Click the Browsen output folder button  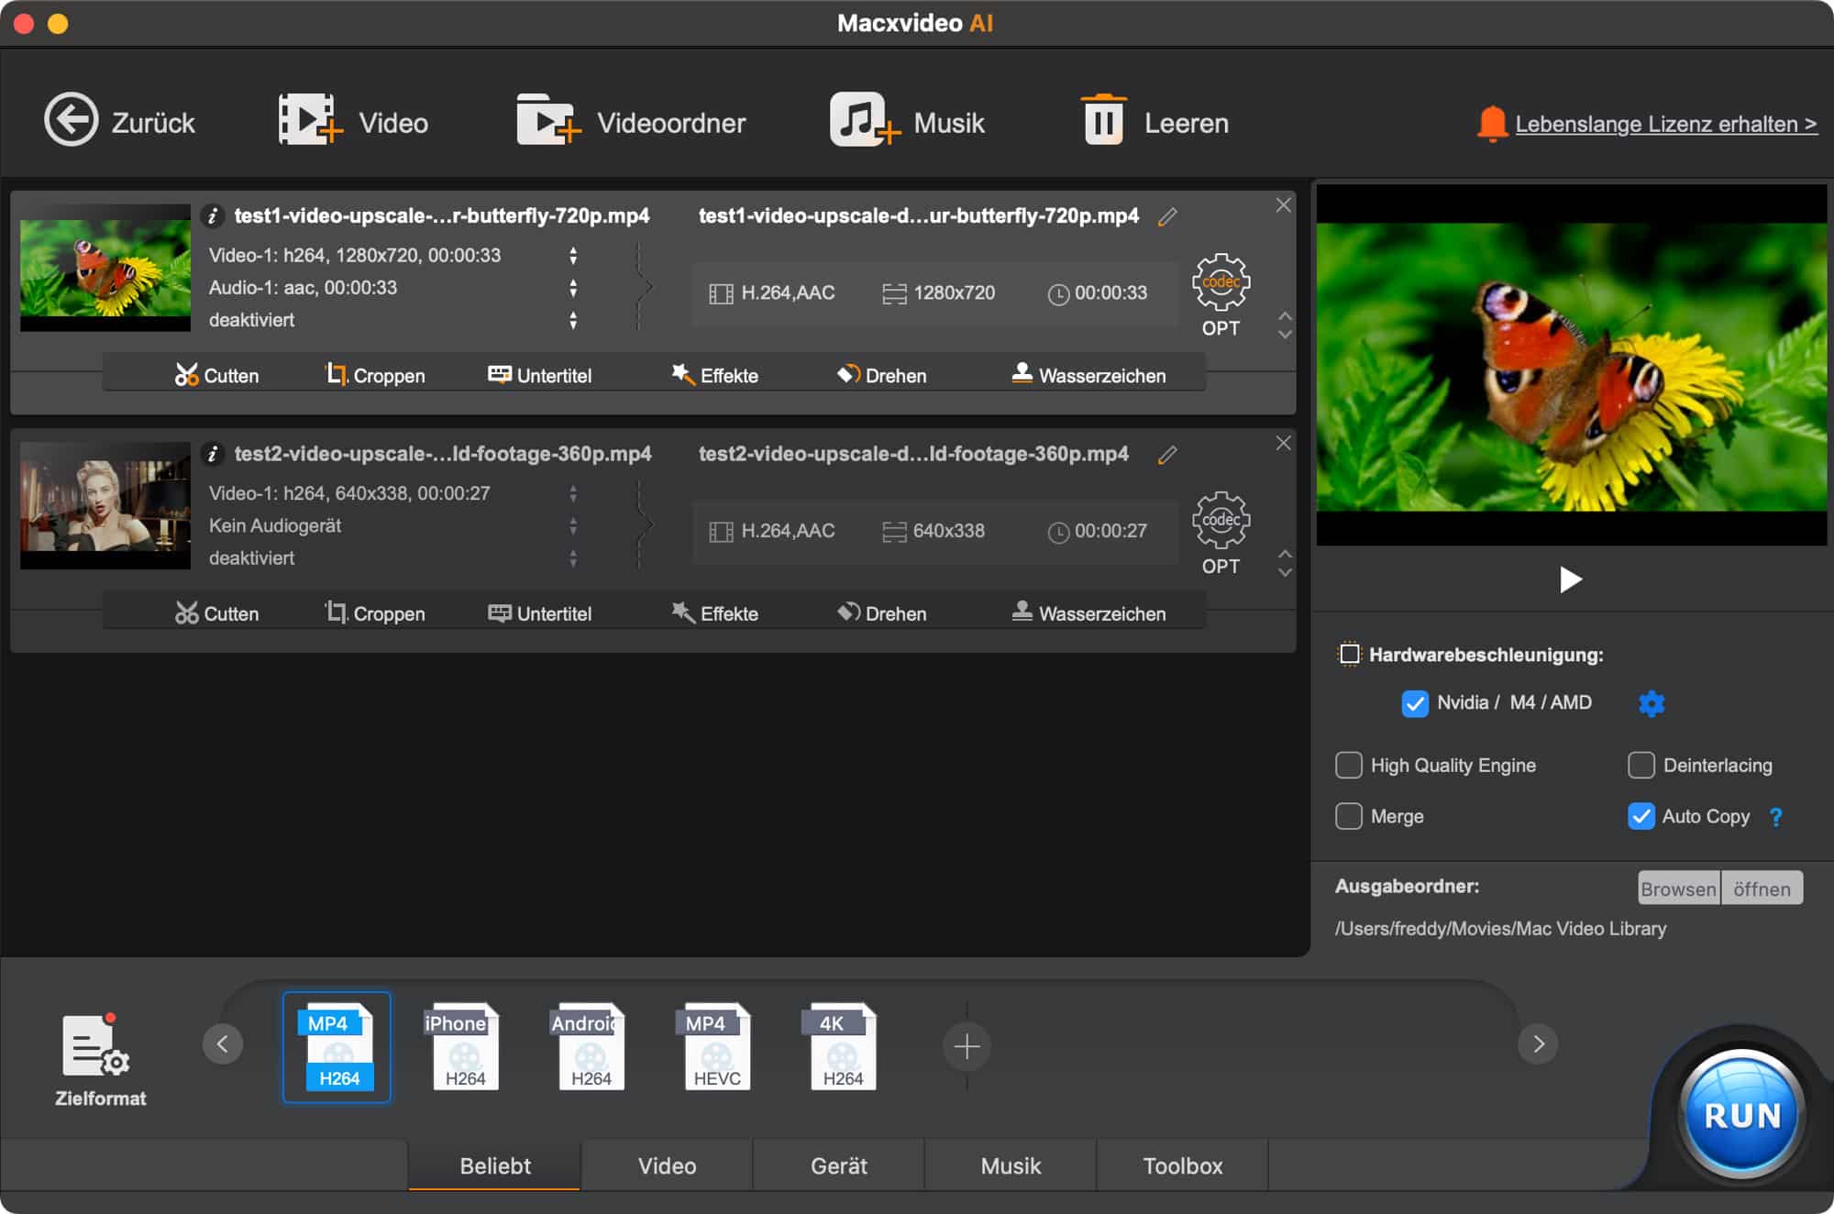[1678, 888]
